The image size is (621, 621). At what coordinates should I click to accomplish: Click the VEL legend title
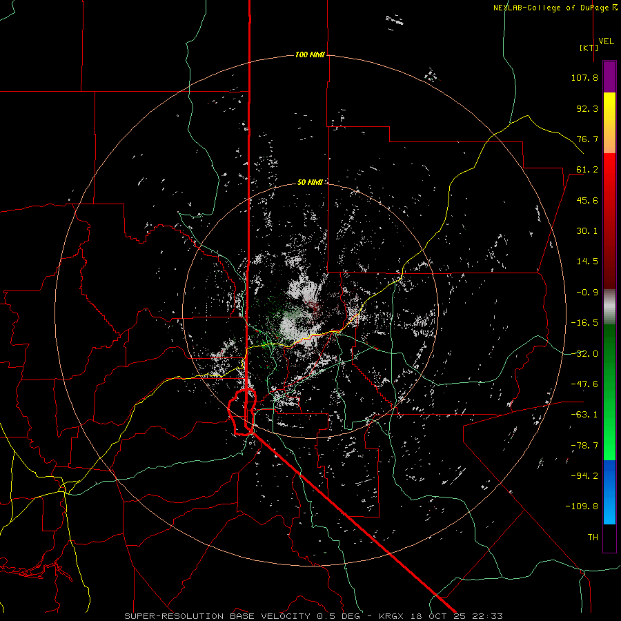606,41
